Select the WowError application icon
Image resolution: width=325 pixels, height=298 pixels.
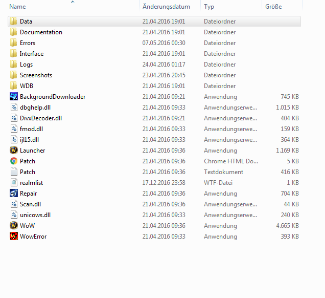14,237
